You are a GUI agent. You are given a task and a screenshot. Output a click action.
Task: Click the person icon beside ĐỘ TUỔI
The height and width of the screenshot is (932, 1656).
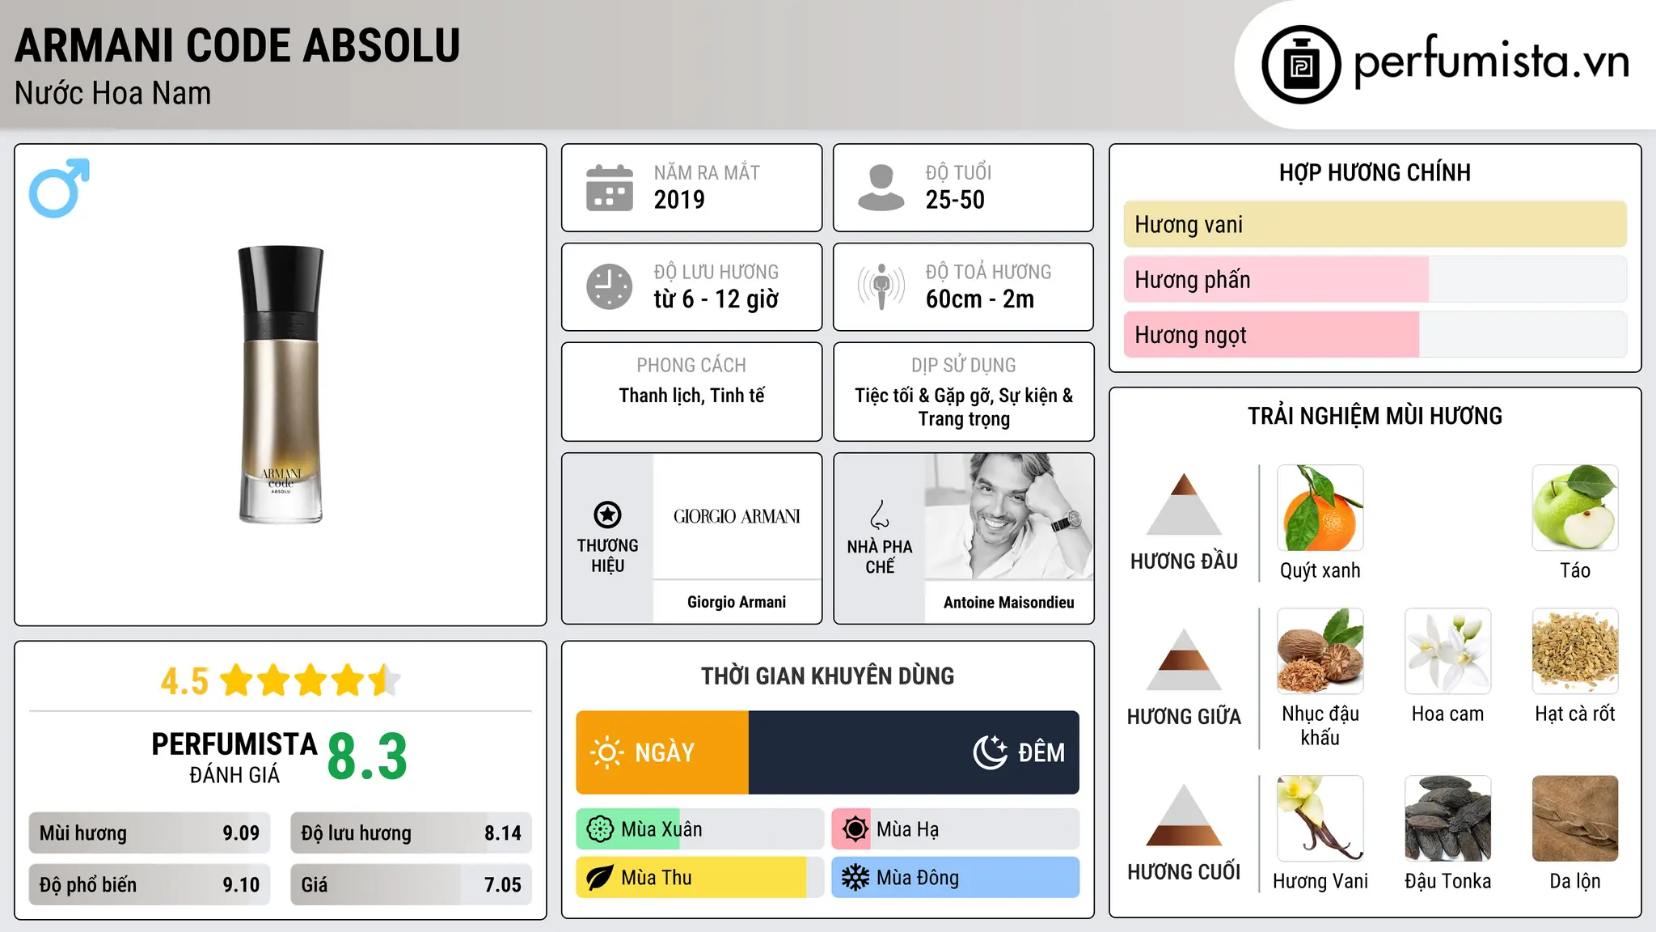881,188
